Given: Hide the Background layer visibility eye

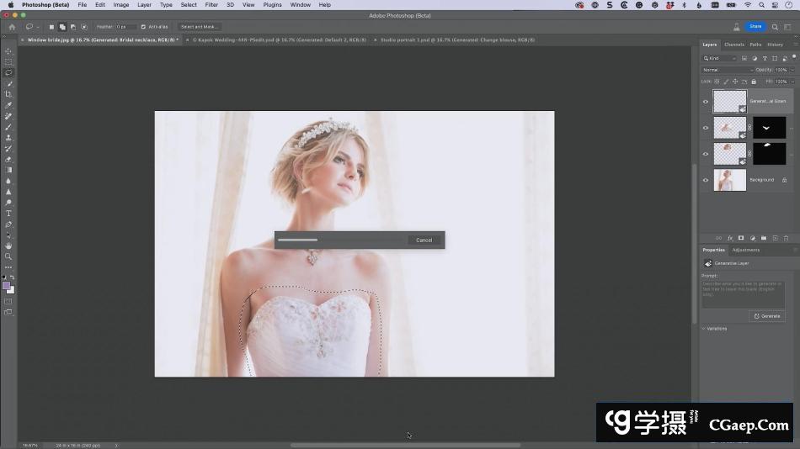Looking at the screenshot, I should [706, 180].
